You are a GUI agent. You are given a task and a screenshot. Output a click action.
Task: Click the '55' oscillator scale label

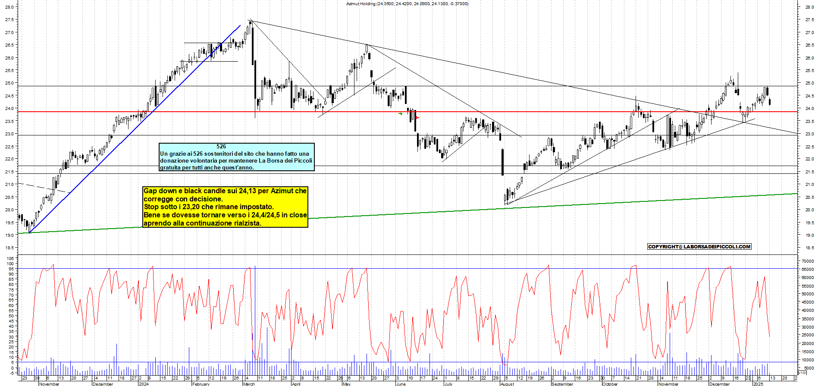click(12, 311)
